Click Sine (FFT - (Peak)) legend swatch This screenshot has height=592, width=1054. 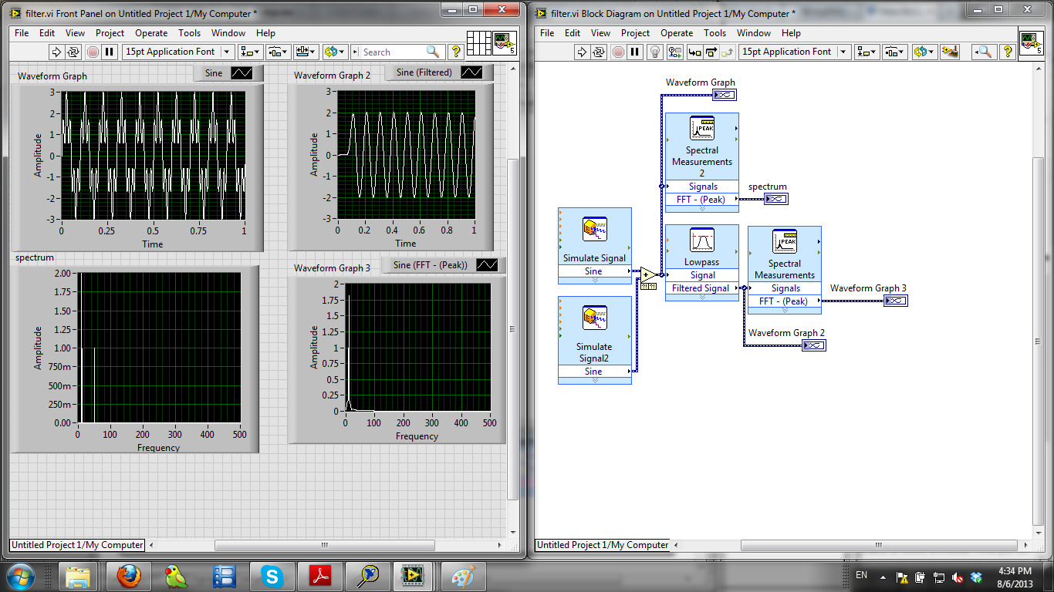[487, 265]
